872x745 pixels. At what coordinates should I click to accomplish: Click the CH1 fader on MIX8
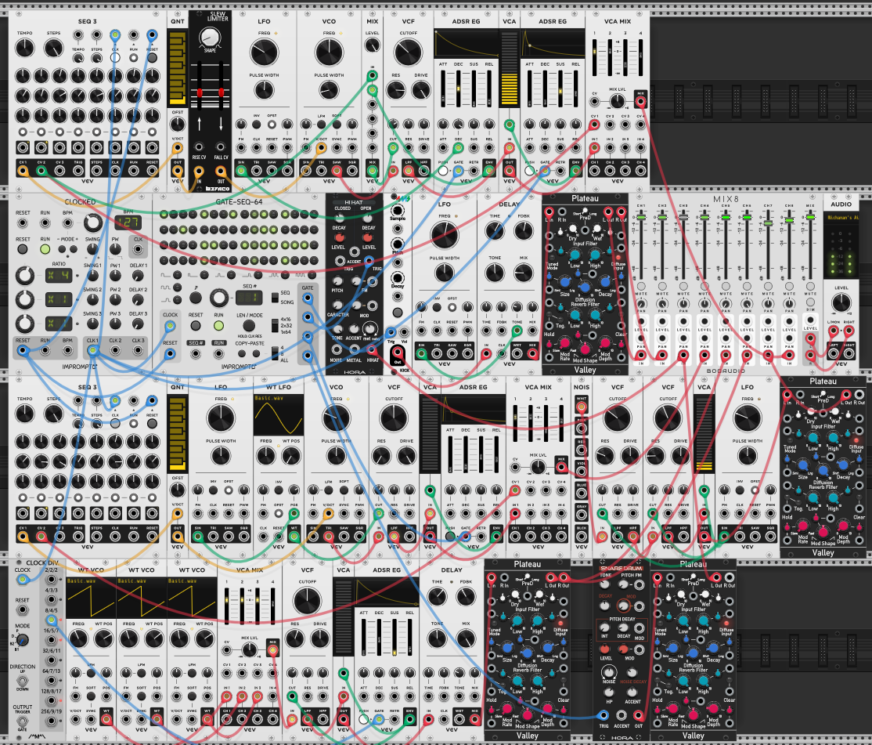tap(641, 217)
